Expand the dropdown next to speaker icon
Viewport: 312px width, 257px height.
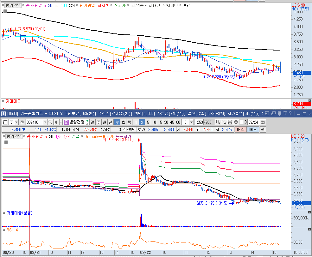61,122
